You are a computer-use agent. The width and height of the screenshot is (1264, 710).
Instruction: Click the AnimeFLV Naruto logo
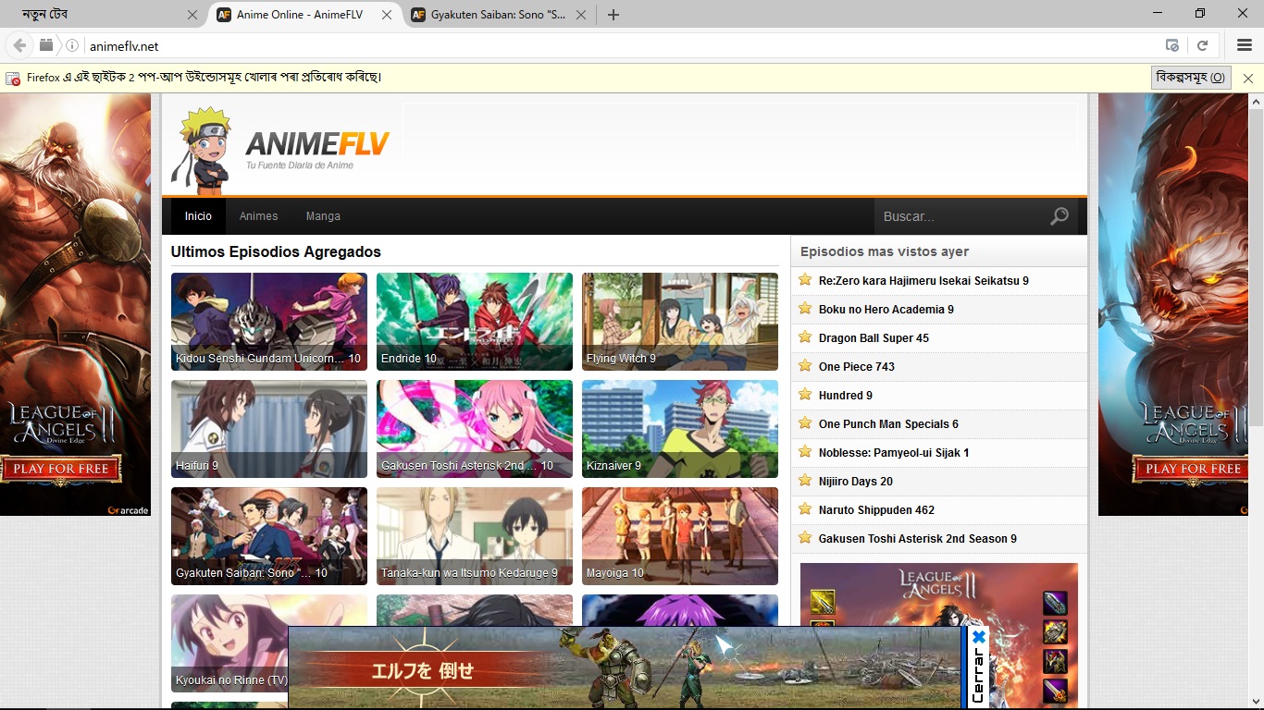280,151
